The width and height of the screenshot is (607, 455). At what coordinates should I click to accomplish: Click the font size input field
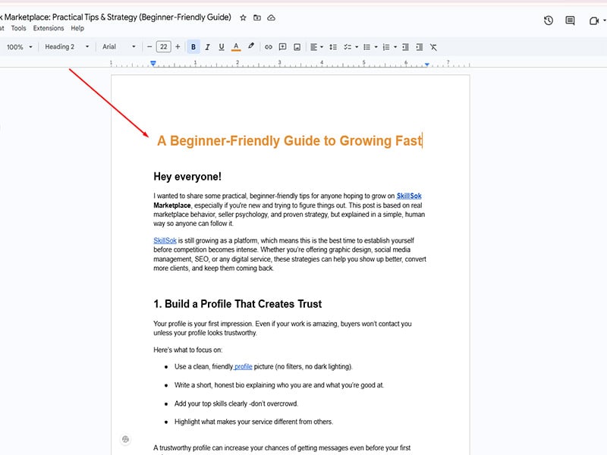(x=163, y=47)
